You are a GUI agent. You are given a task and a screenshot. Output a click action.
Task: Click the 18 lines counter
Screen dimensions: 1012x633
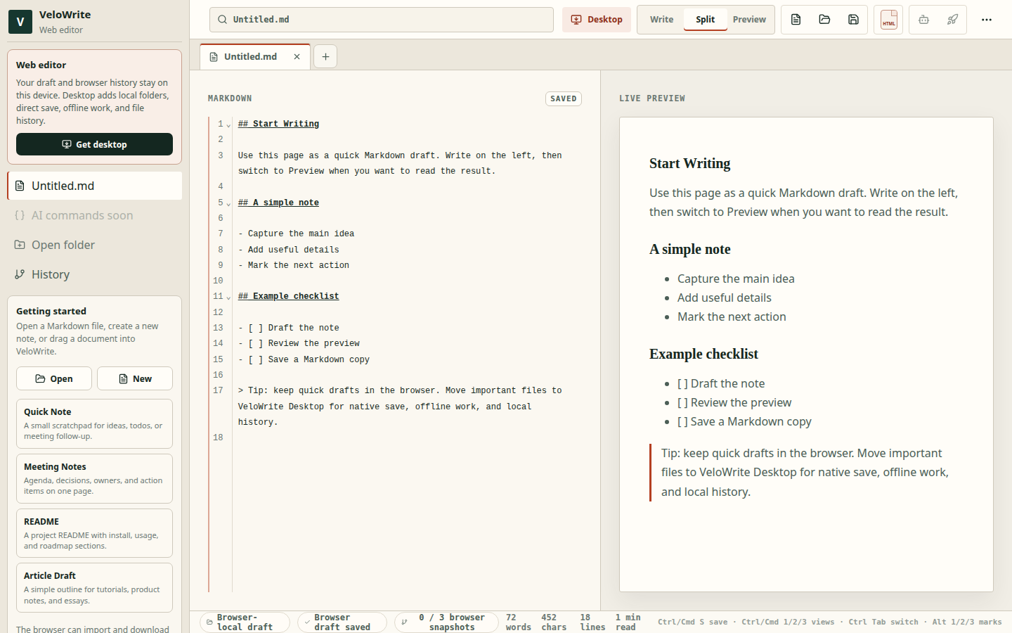(592, 622)
